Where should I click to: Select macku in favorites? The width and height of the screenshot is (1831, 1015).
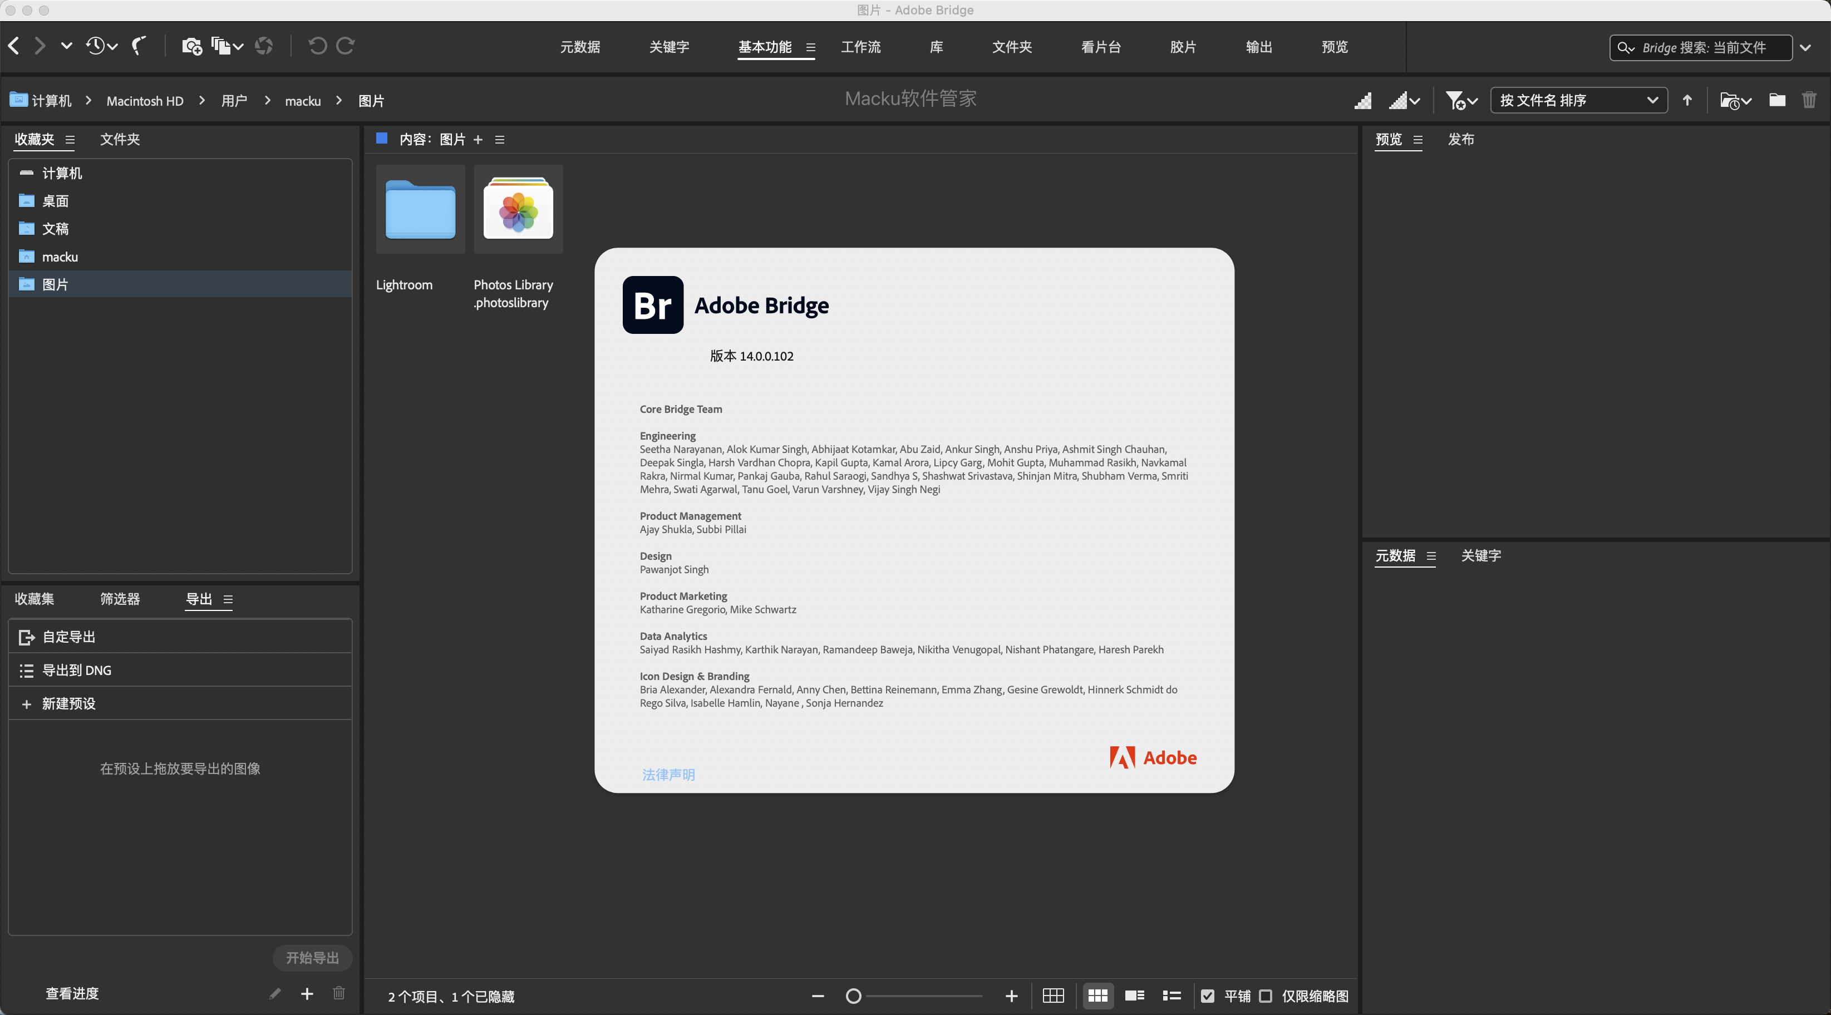point(180,257)
